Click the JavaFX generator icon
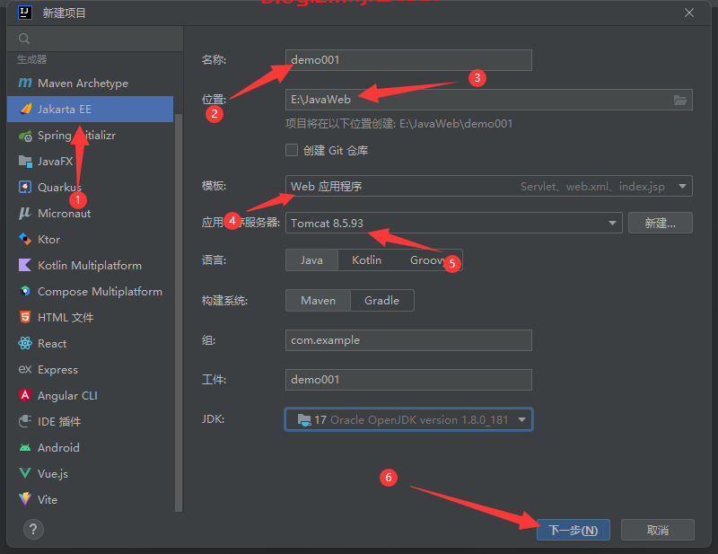Viewport: 718px width, 554px height. [25, 162]
